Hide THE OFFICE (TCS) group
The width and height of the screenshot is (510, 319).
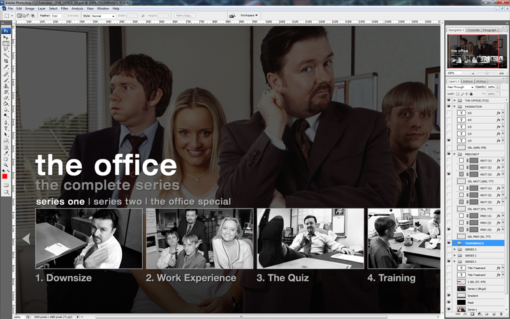(449, 100)
